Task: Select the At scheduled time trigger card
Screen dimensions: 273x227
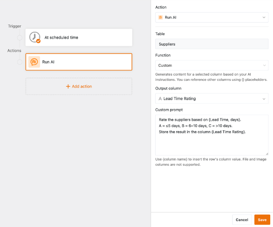Action: [x=79, y=37]
